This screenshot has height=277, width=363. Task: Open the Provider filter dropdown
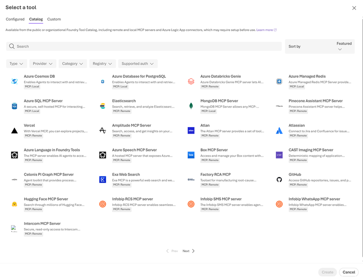point(43,64)
